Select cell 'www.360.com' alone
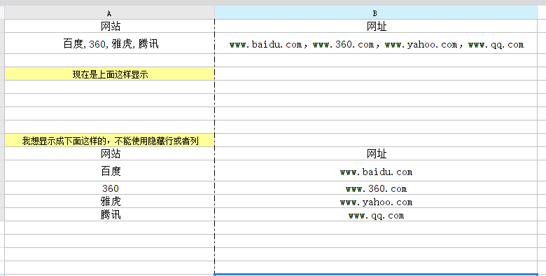This screenshot has width=546, height=276. pyautogui.click(x=376, y=188)
